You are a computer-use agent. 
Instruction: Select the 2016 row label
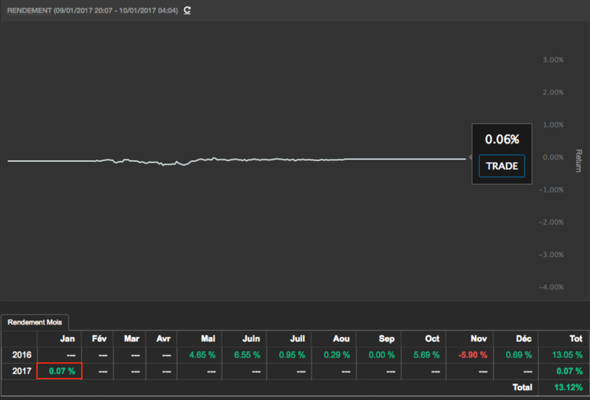(21, 355)
